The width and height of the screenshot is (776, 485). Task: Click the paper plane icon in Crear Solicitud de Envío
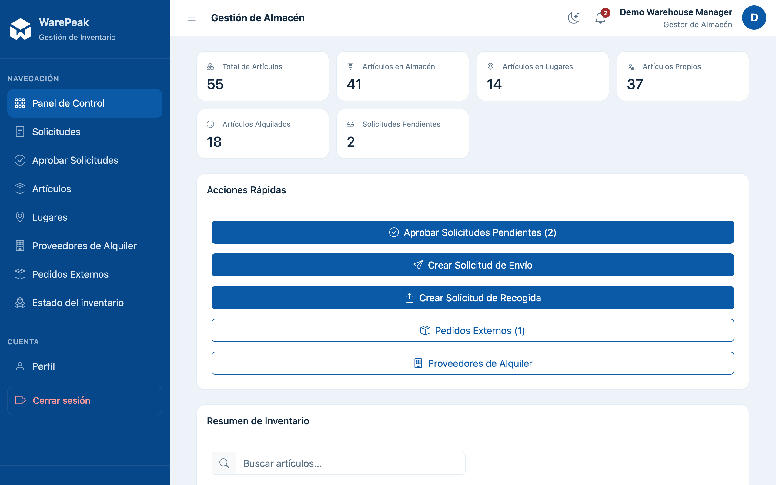coord(418,265)
